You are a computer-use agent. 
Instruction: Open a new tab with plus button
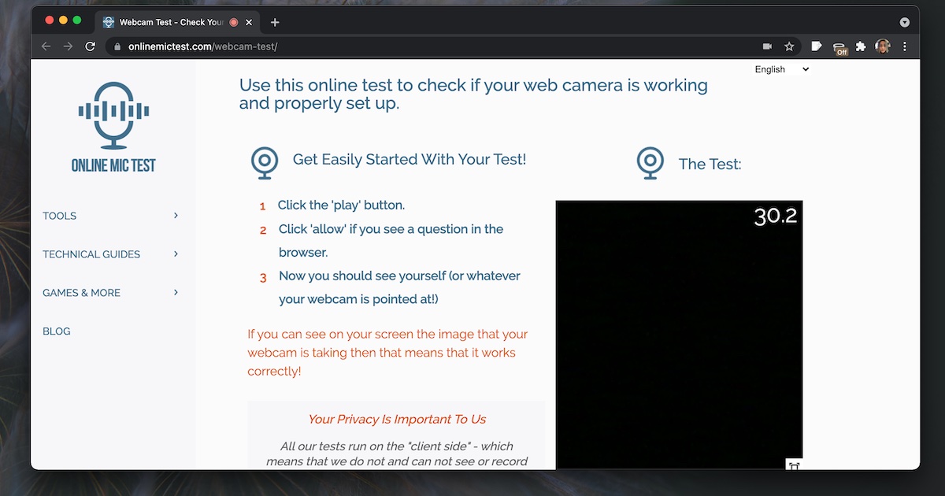[275, 22]
